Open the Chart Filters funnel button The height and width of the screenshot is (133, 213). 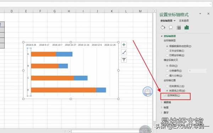pos(124,59)
